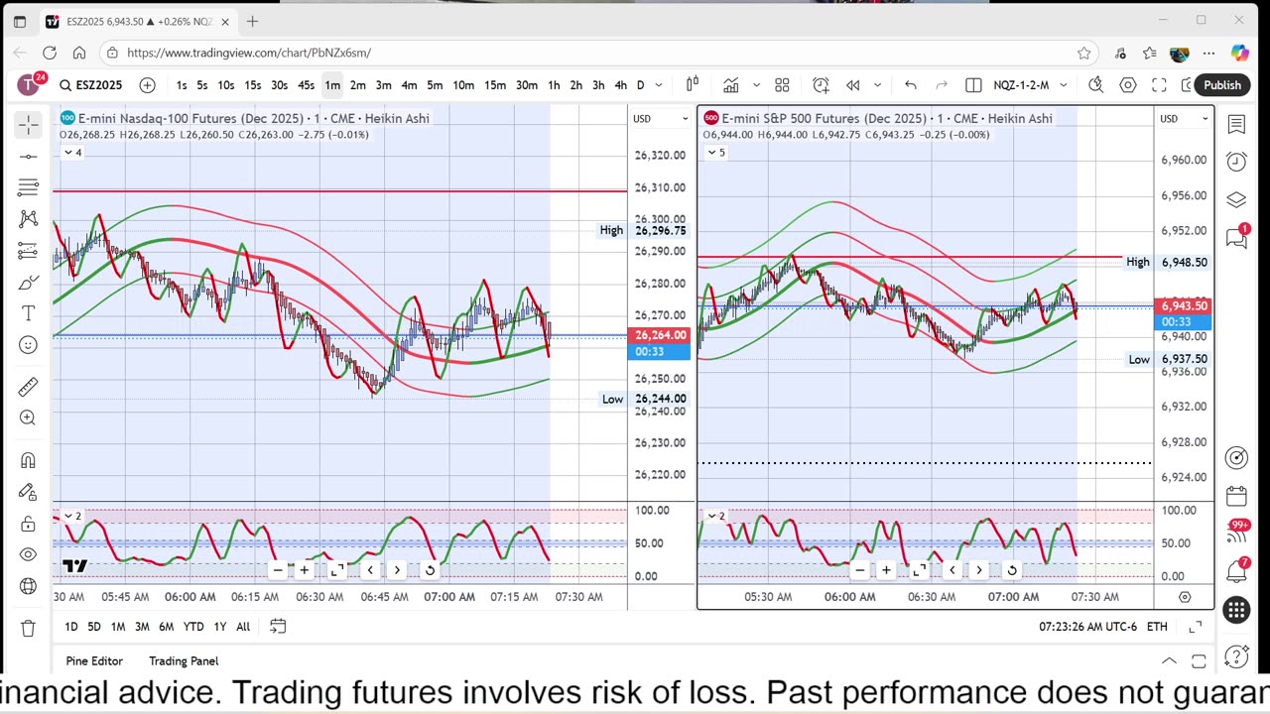The height and width of the screenshot is (714, 1270).
Task: Publish the chart idea
Action: [x=1222, y=85]
